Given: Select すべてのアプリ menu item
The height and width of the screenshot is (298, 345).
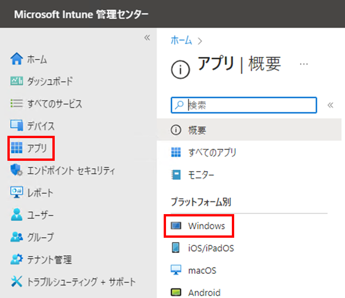Looking at the screenshot, I should click(x=249, y=152).
